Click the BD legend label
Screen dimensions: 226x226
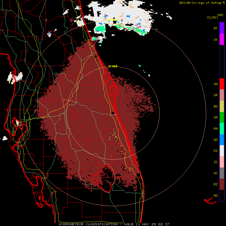[x=215, y=106]
